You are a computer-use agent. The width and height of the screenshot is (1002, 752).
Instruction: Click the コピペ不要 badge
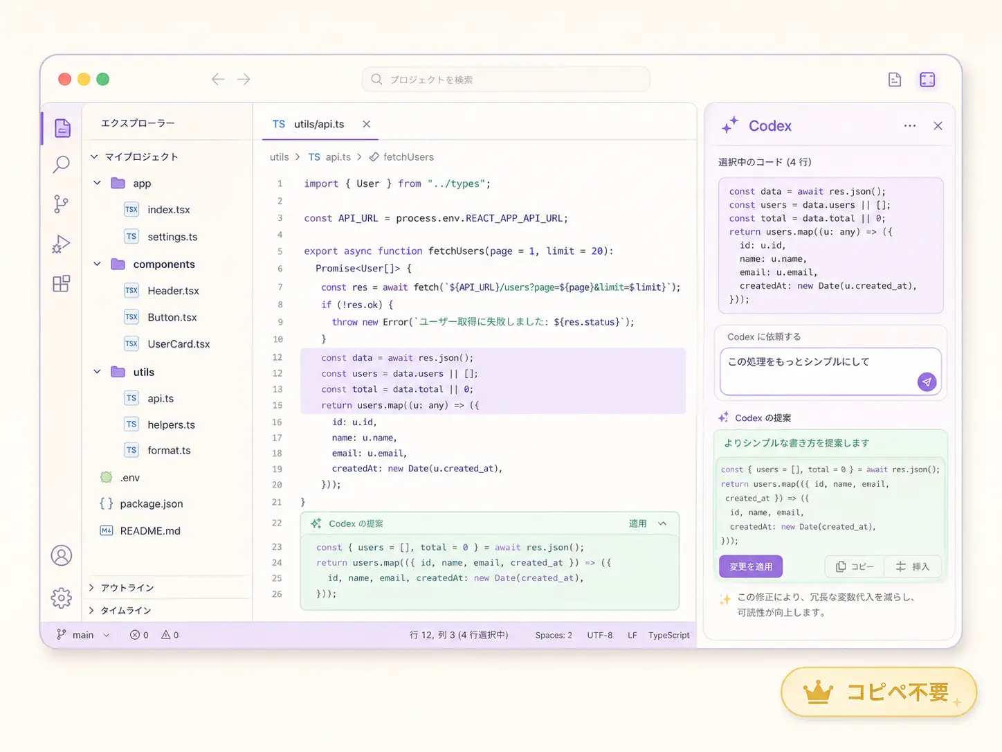879,692
